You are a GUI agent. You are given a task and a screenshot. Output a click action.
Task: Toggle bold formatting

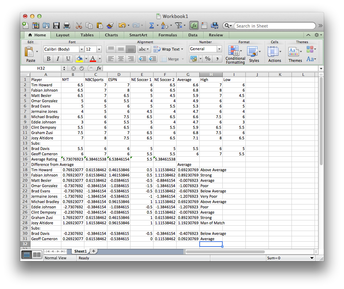[49, 58]
